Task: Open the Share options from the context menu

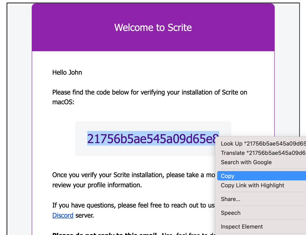Action: [230, 199]
